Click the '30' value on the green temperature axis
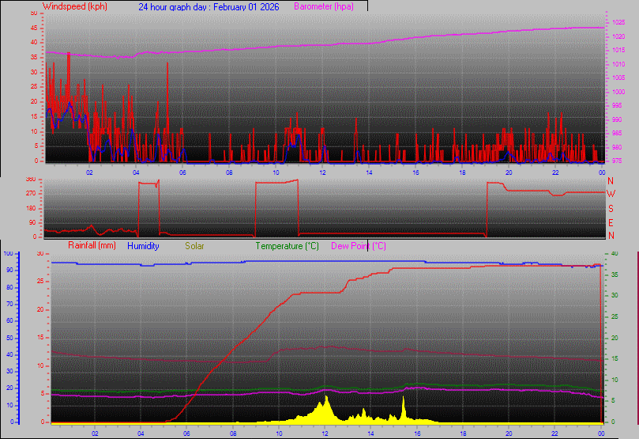The height and width of the screenshot is (439, 639). [x=615, y=295]
